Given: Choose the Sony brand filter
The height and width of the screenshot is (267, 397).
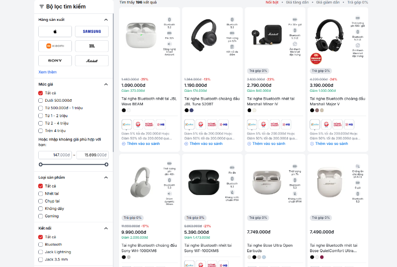Looking at the screenshot, I should click(x=55, y=61).
